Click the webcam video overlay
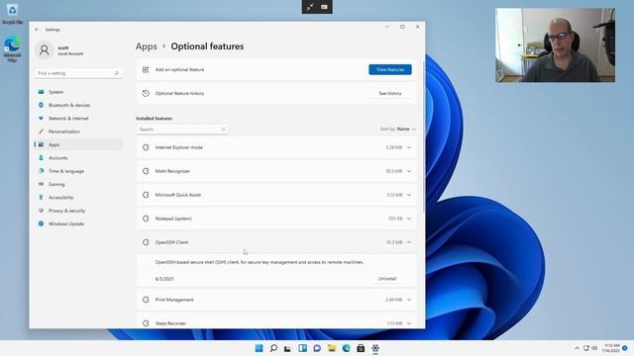The height and width of the screenshot is (356, 634). click(x=556, y=45)
